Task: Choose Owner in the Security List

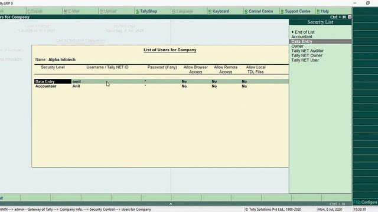Action: (297, 46)
